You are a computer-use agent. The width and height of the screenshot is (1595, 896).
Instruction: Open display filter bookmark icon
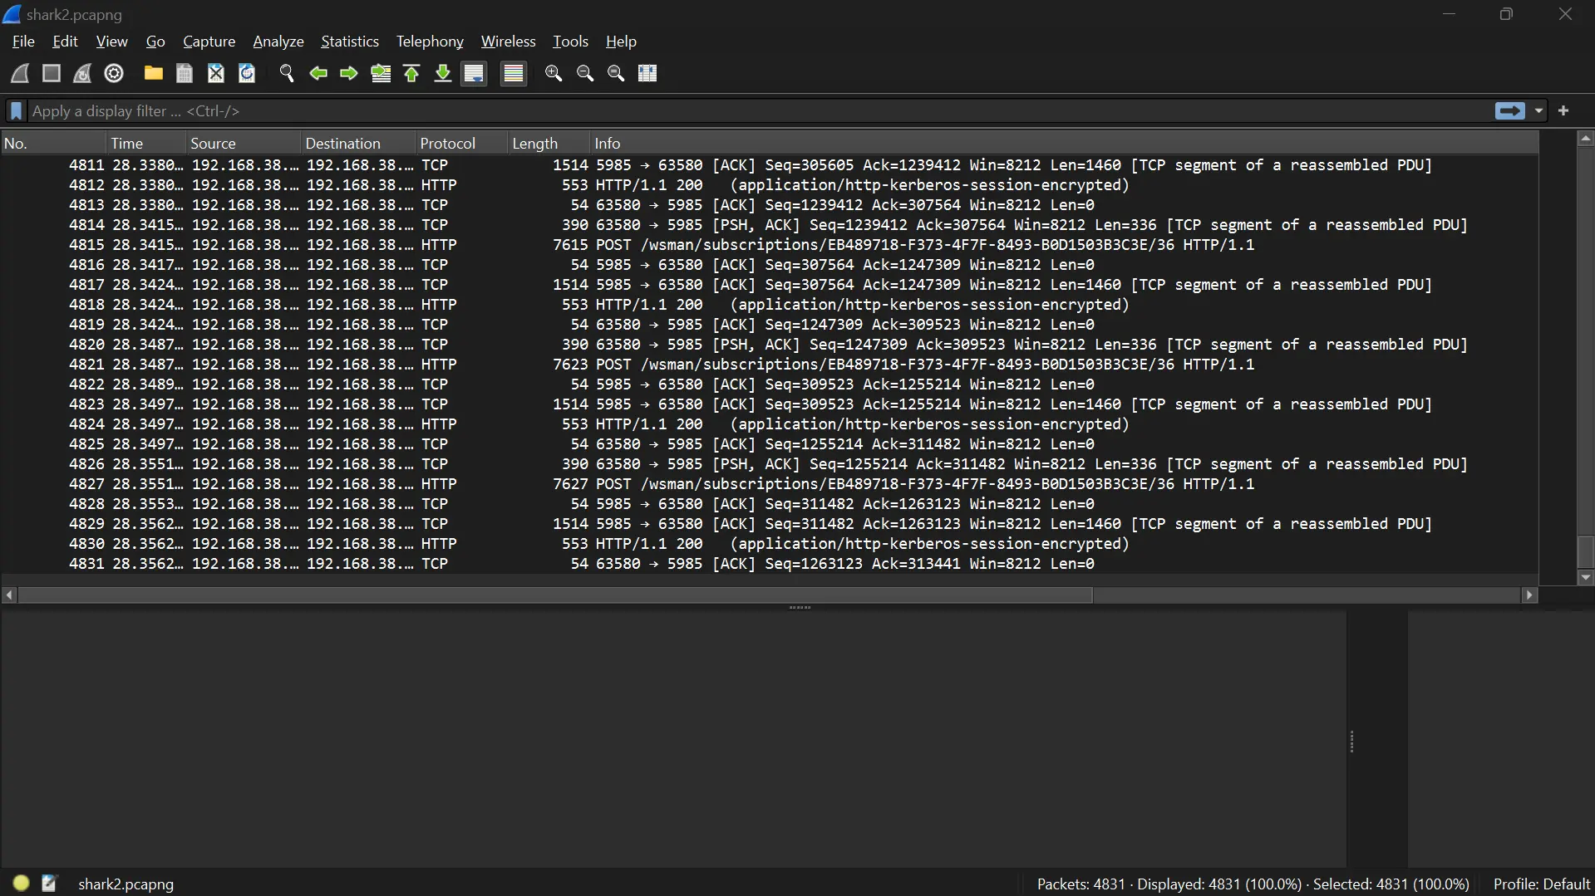pos(16,110)
